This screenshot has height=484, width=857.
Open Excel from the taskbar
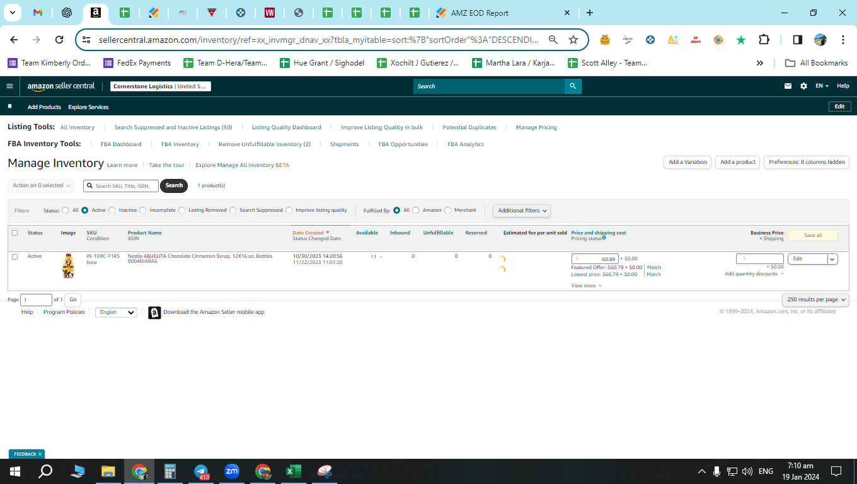click(294, 471)
